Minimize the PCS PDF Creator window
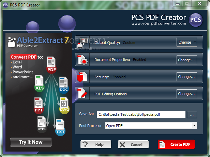 point(178,4)
